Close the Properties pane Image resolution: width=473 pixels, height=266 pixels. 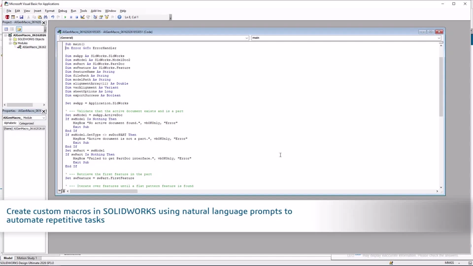(x=44, y=111)
